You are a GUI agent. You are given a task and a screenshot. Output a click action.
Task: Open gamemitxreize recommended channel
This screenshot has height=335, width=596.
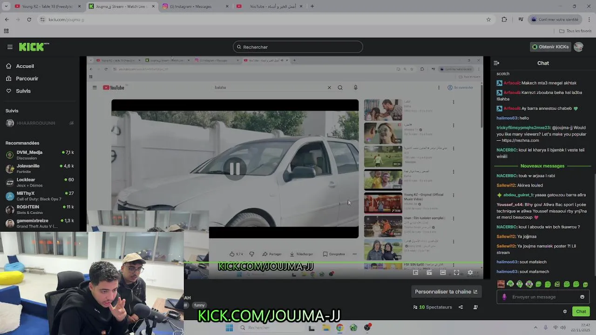pos(39,223)
